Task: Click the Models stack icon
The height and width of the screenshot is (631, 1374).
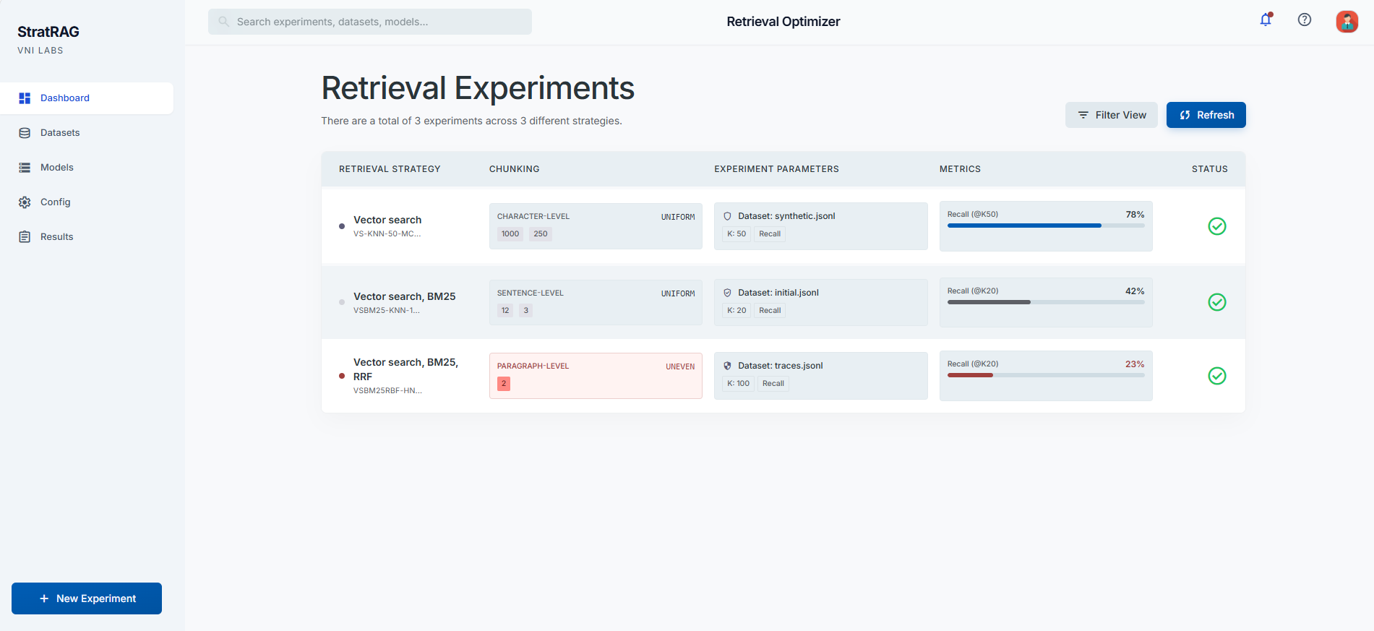Action: 25,168
